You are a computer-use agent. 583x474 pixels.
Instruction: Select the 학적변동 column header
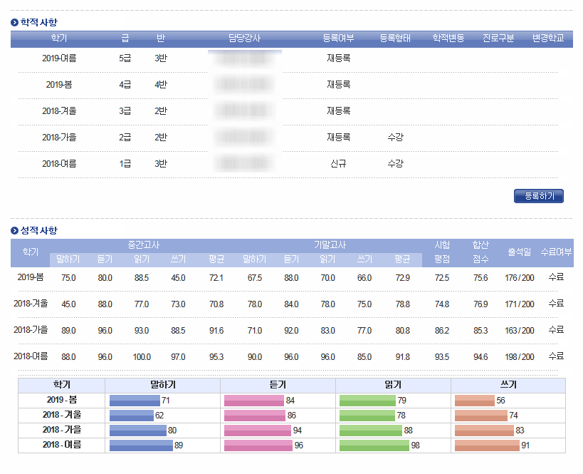click(448, 38)
